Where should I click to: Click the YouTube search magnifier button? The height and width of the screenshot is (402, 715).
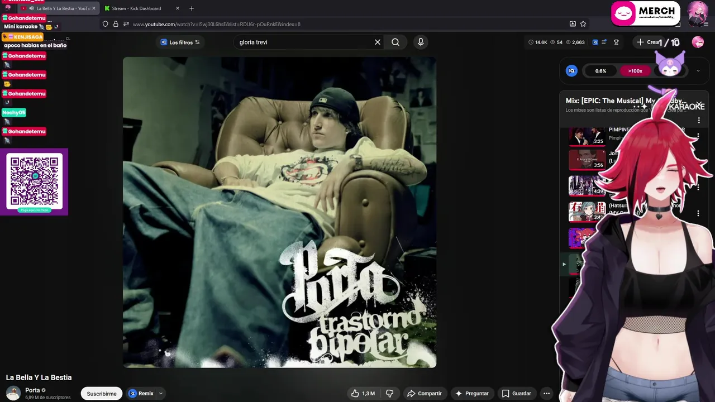point(395,42)
